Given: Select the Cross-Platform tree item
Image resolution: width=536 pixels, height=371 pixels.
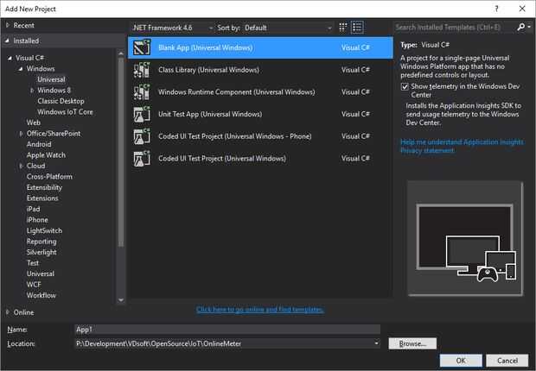Looking at the screenshot, I should click(x=49, y=177).
